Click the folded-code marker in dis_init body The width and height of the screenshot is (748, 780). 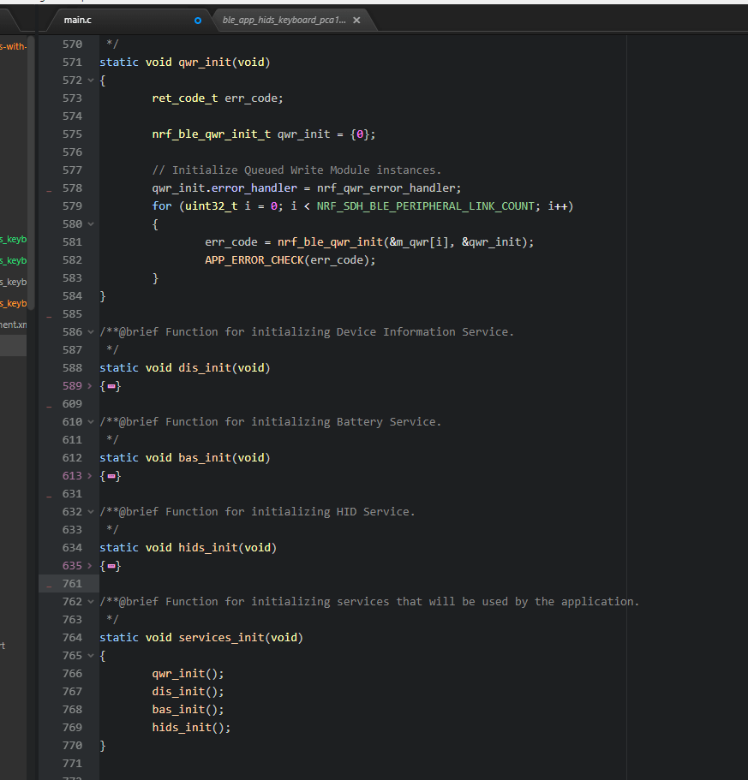[x=111, y=386]
